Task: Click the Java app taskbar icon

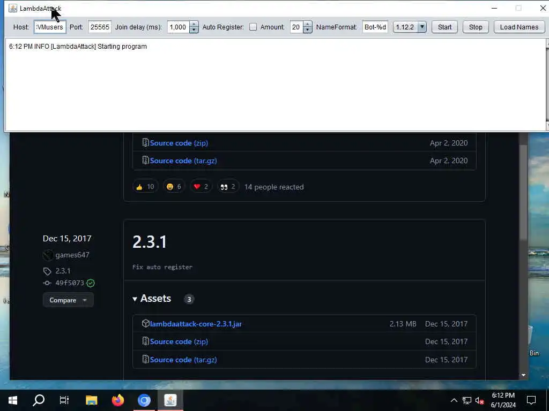Action: [x=170, y=400]
